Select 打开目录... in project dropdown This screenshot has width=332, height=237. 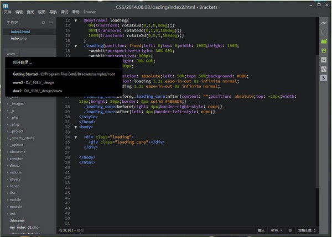point(23,62)
